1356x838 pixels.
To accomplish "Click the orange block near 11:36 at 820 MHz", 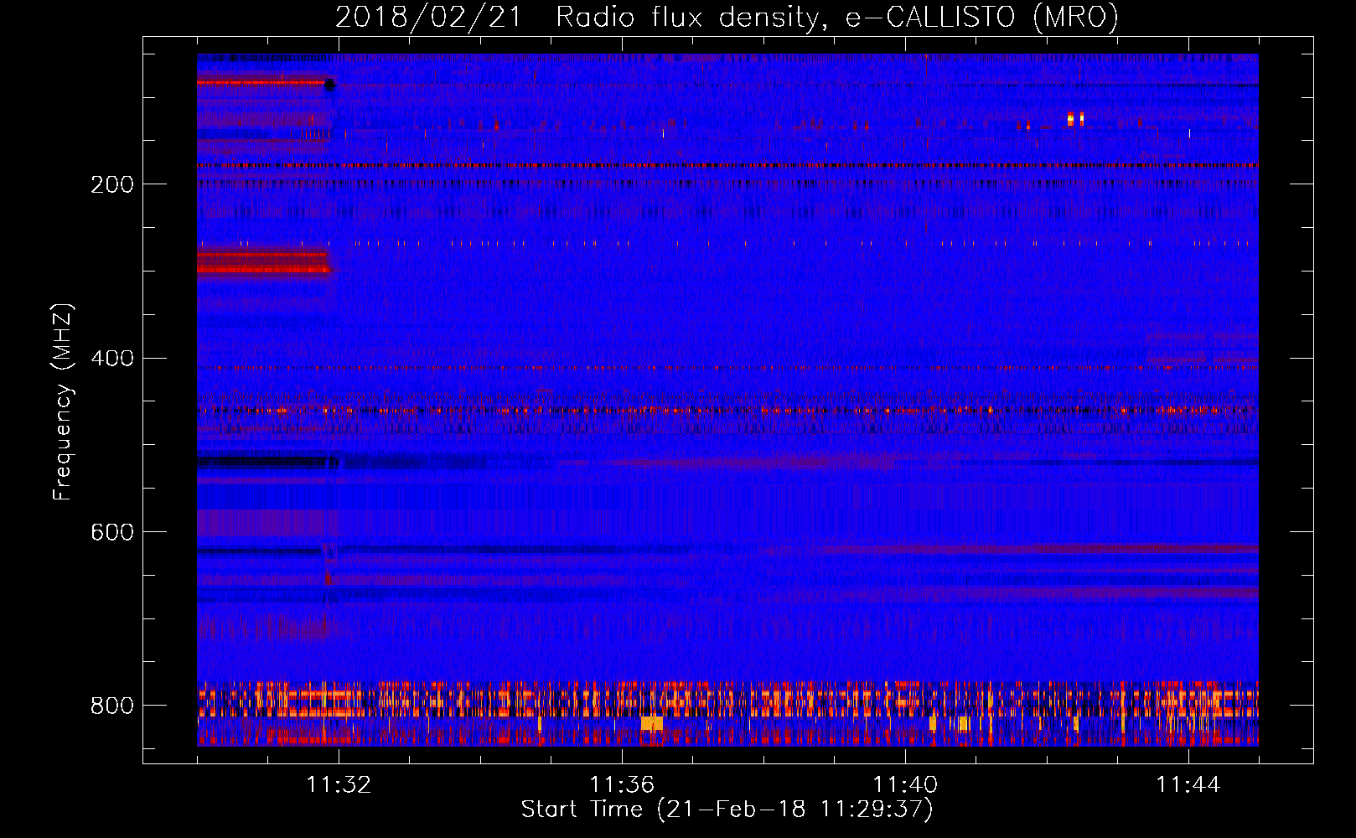I will tap(652, 723).
